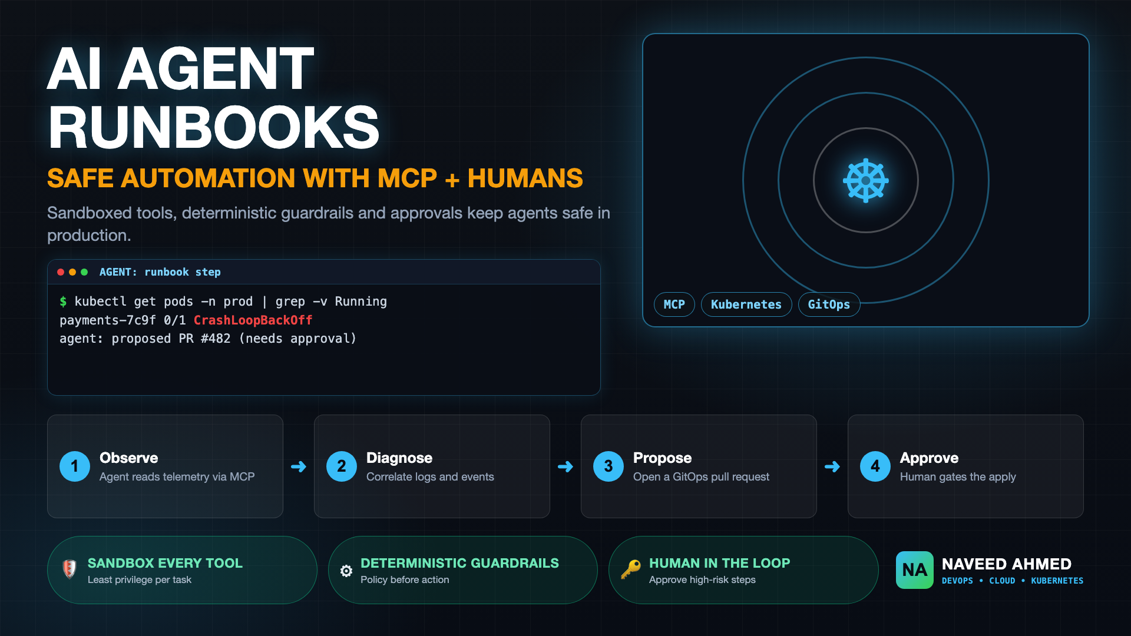
Task: Click 'Policy before action' caption
Action: tap(405, 580)
